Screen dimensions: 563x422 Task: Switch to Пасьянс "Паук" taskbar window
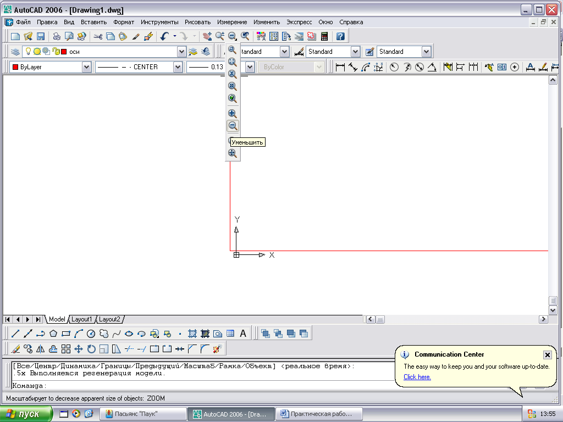click(x=142, y=414)
